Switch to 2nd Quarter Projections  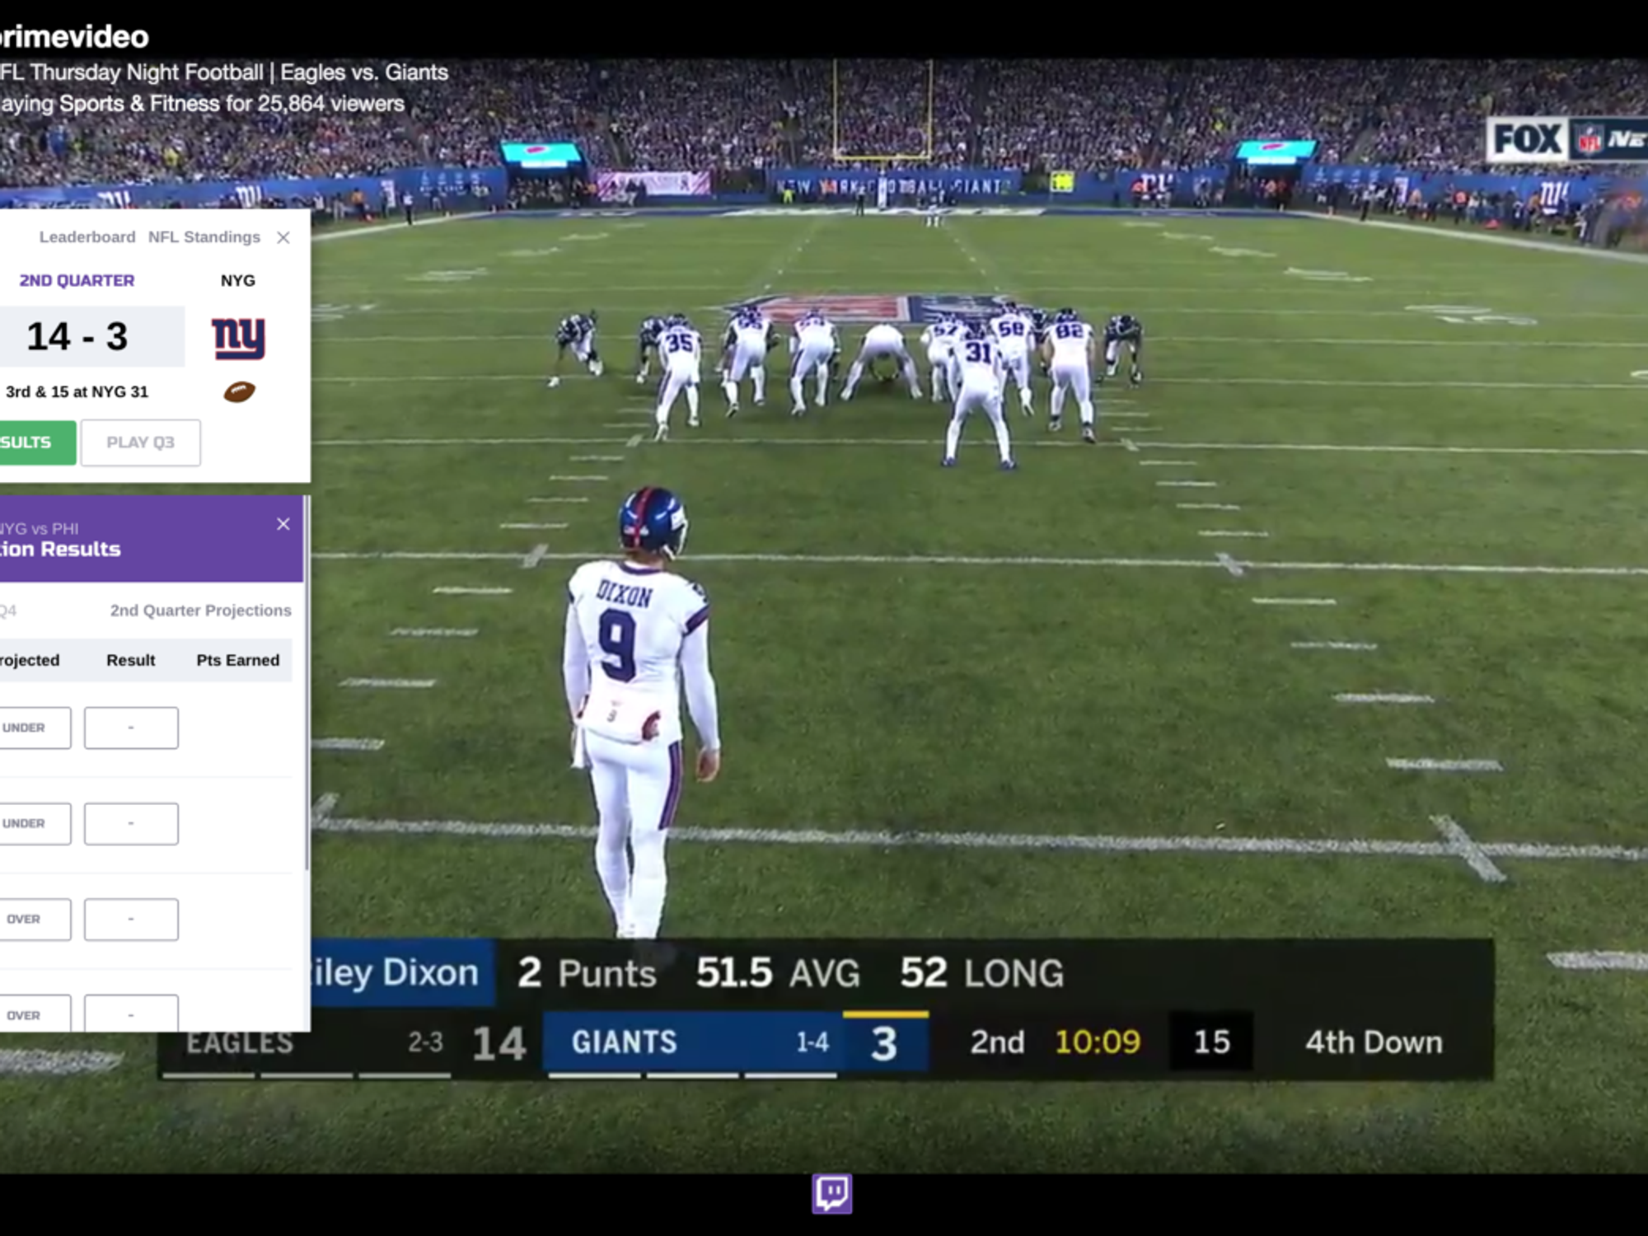point(200,610)
